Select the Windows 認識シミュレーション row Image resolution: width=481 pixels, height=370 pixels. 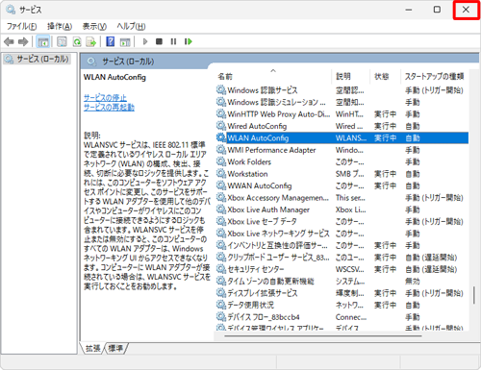(342, 102)
